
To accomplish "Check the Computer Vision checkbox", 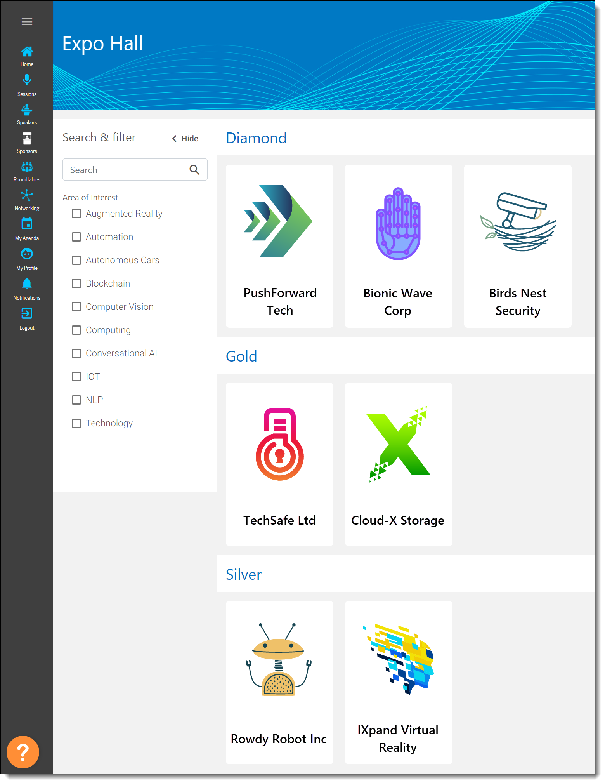I will [x=76, y=307].
